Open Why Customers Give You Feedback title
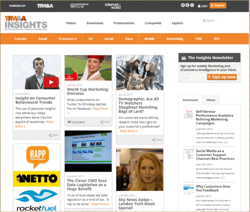 213,188
